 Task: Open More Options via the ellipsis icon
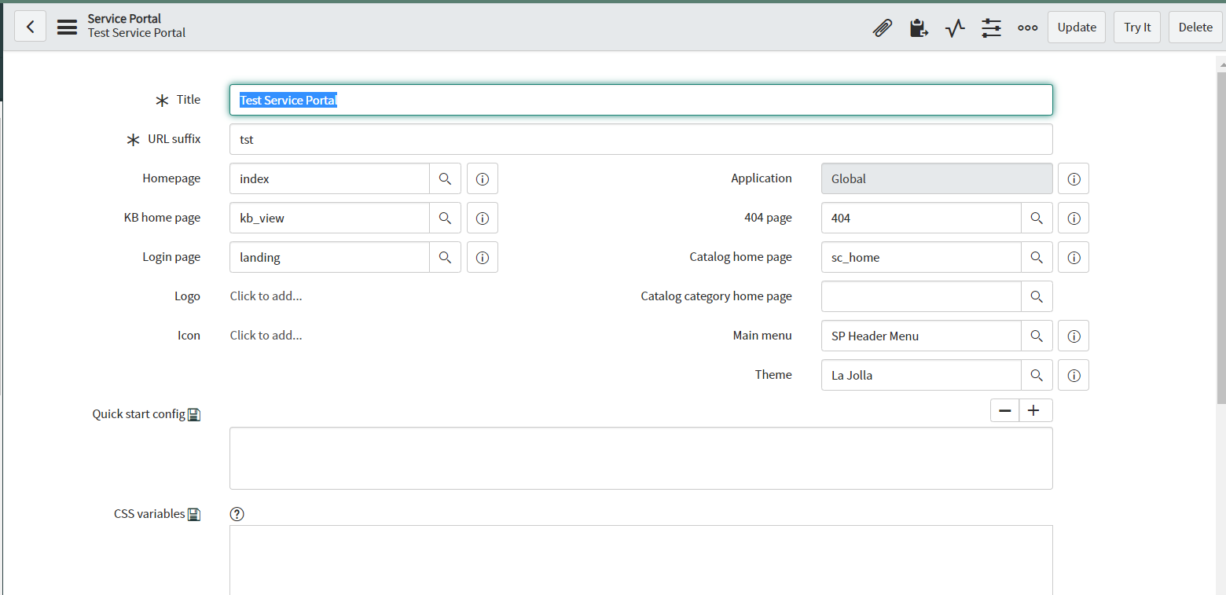[1027, 27]
